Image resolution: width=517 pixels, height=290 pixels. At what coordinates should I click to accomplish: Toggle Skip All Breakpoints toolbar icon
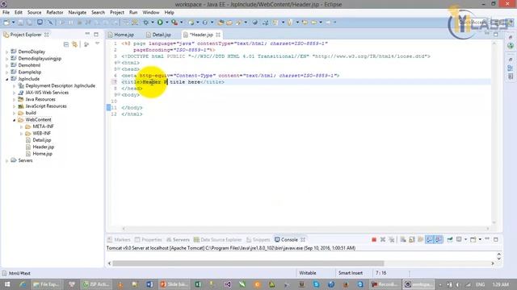point(50,23)
